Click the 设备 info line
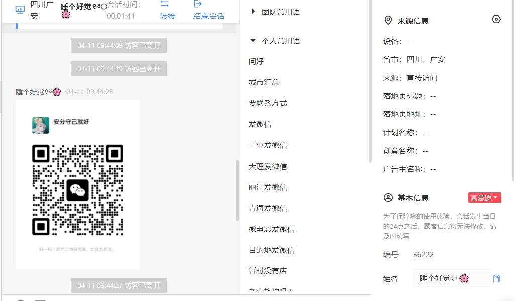 398,42
